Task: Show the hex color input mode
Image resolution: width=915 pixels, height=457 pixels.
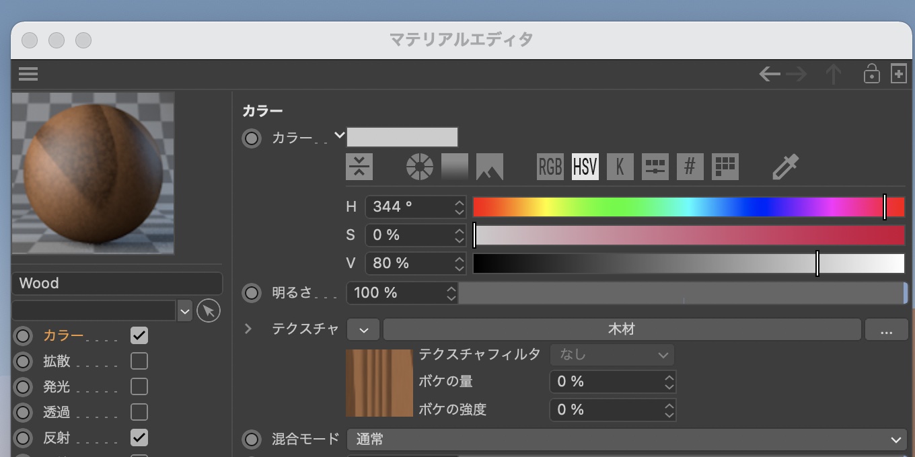Action: [x=690, y=167]
